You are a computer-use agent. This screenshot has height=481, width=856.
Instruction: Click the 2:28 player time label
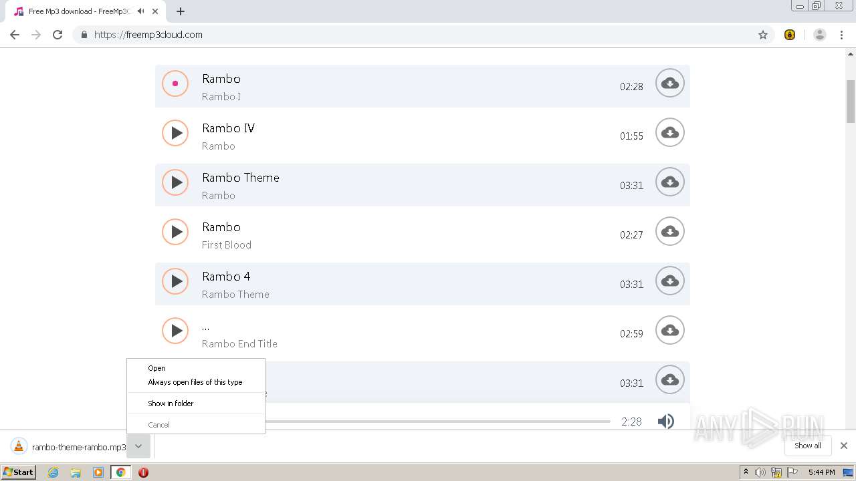[x=631, y=422]
